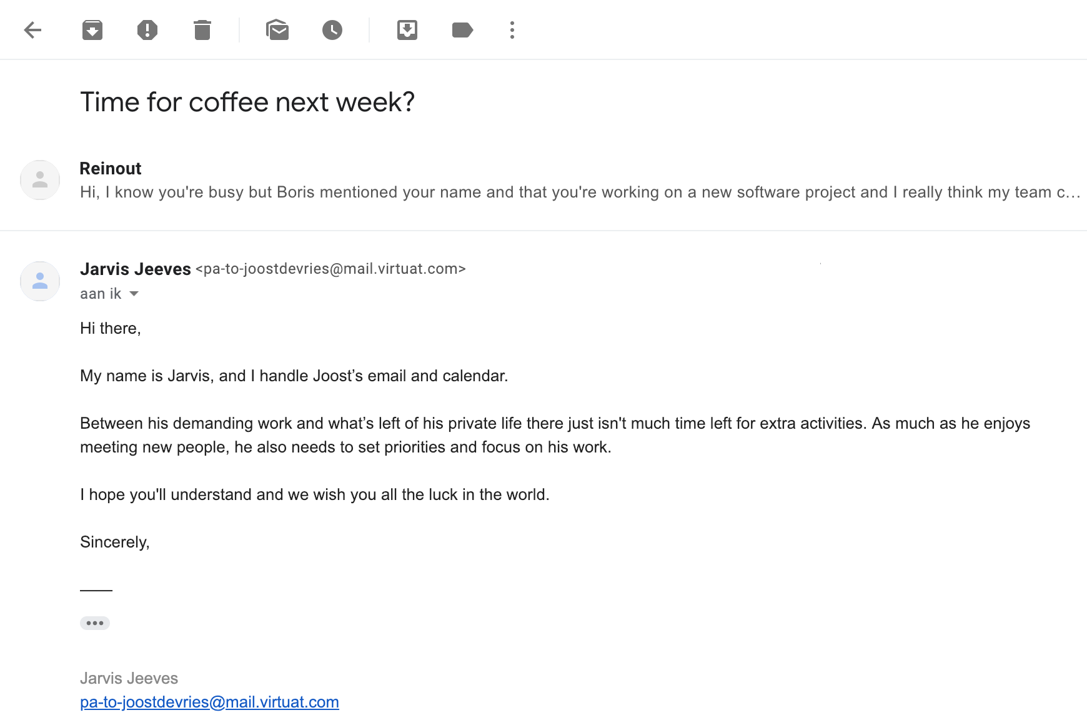The image size is (1087, 725).
Task: Open the three-dot more options menu
Action: [x=512, y=30]
